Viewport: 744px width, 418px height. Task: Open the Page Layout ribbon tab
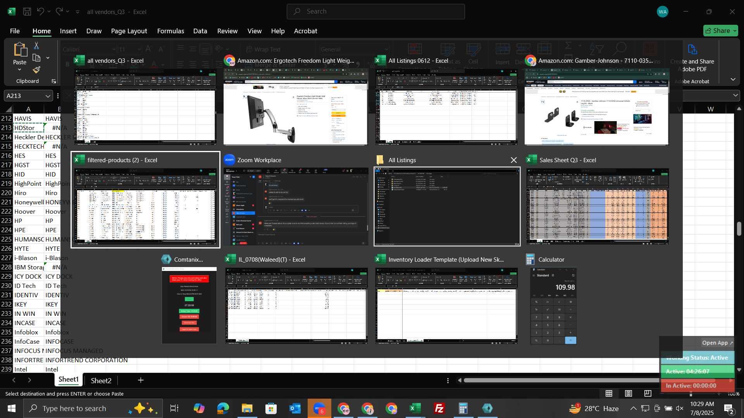(129, 31)
